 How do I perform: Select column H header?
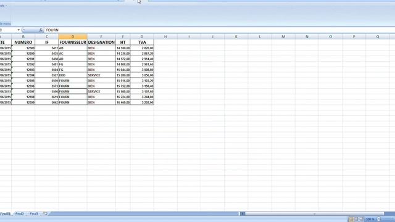click(x=165, y=37)
